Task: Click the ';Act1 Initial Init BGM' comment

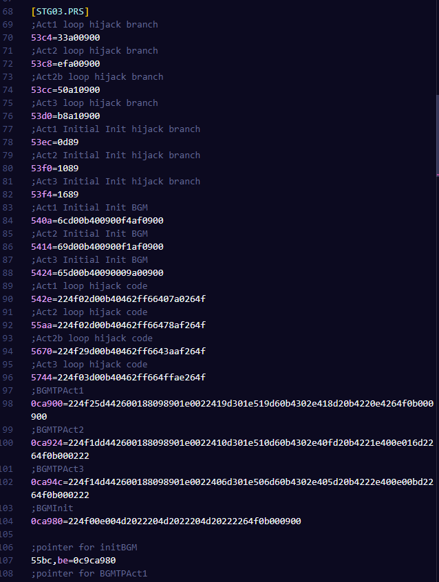Action: 89,208
